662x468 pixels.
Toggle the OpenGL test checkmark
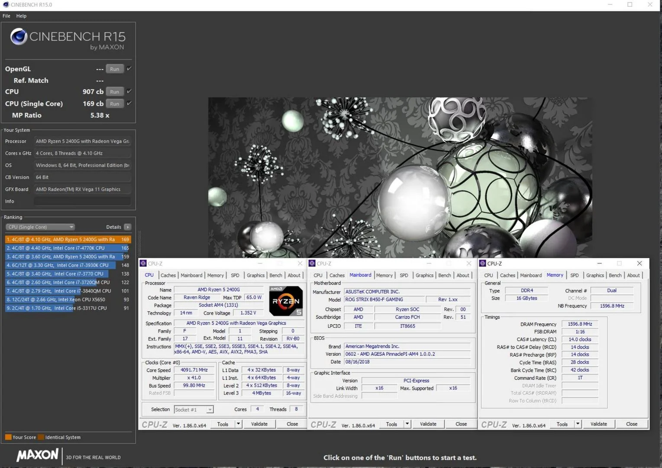point(129,68)
